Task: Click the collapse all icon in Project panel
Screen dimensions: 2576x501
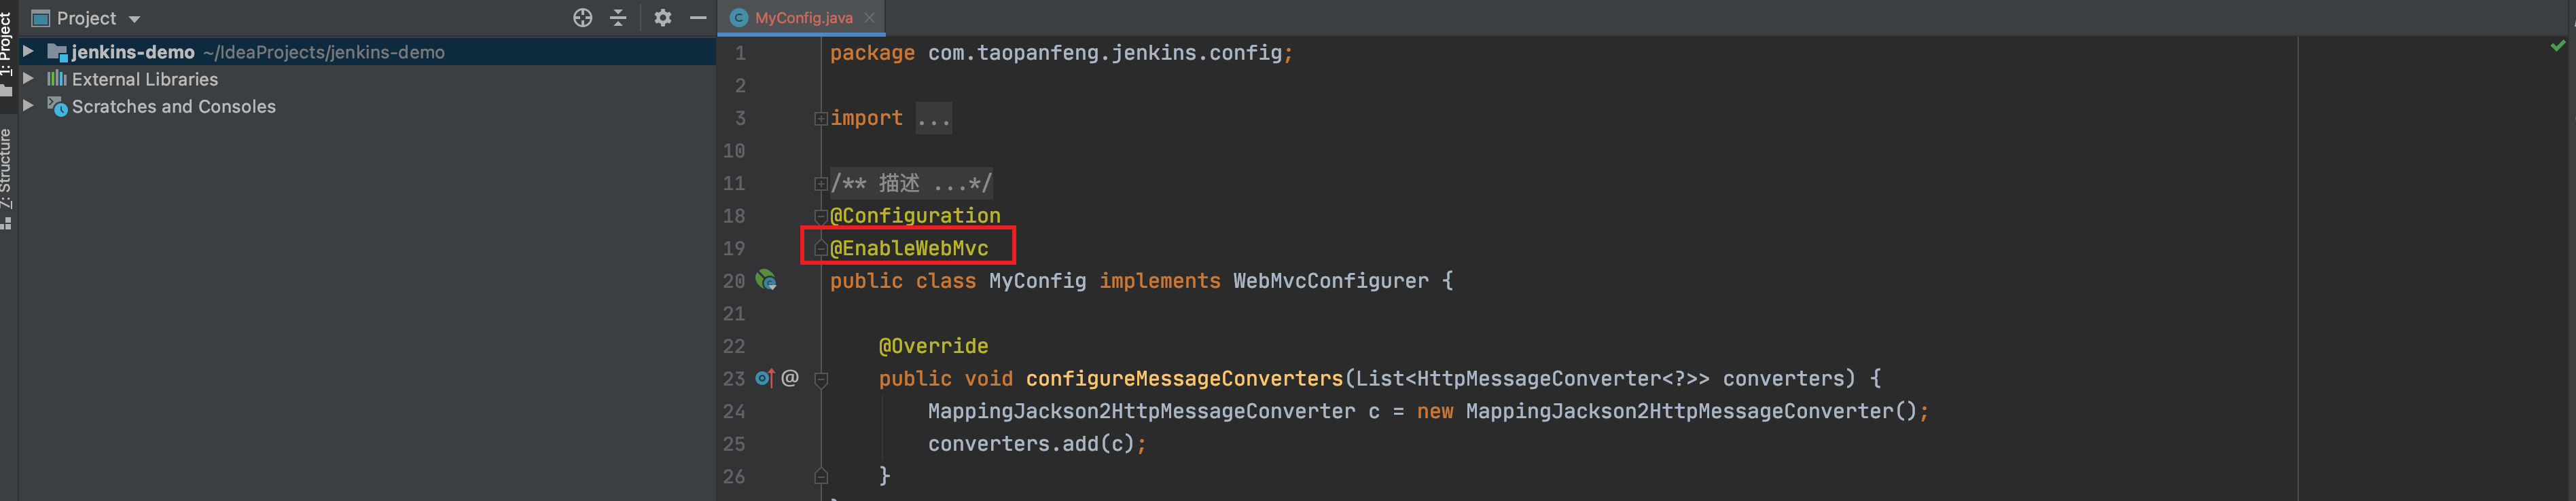Action: (x=618, y=18)
